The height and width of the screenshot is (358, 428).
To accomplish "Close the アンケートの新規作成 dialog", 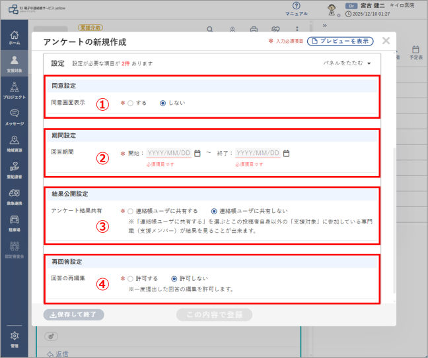I will 386,41.
